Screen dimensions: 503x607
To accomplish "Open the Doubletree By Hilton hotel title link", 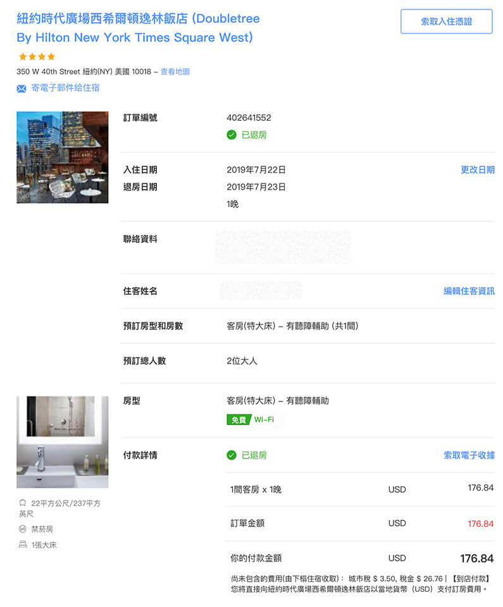I will [138, 28].
